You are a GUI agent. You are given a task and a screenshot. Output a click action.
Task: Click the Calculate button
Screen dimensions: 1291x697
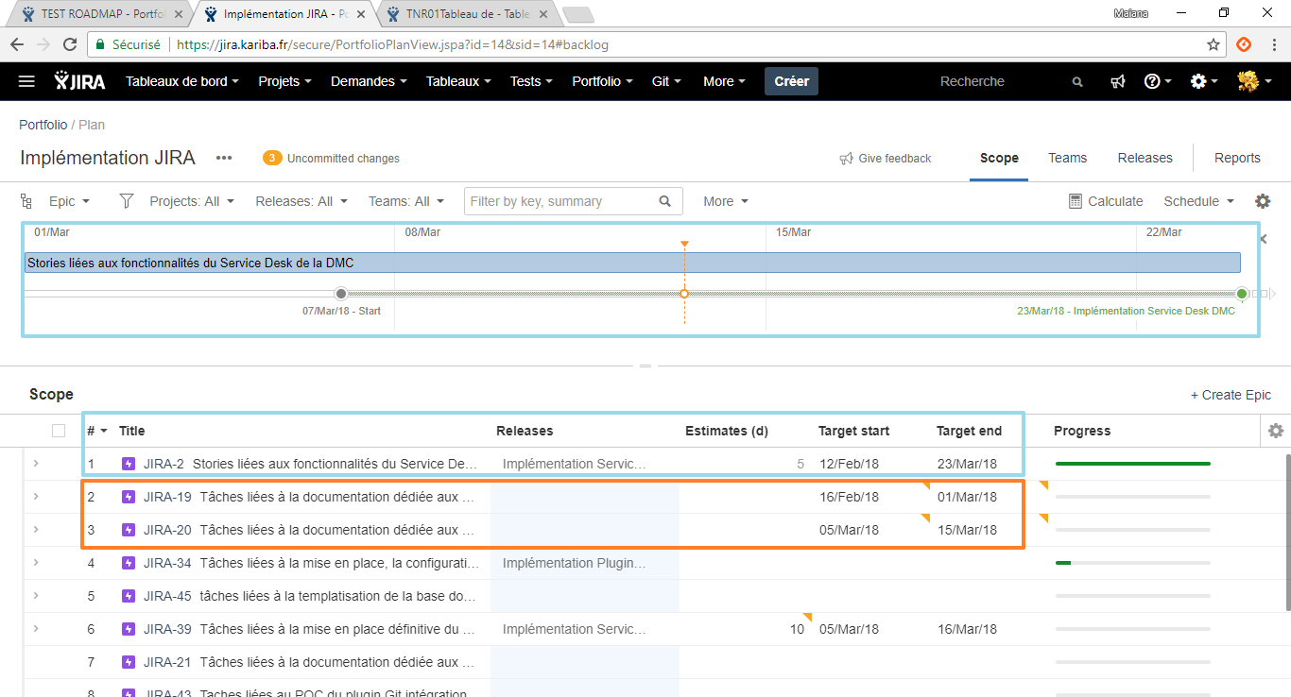1106,201
